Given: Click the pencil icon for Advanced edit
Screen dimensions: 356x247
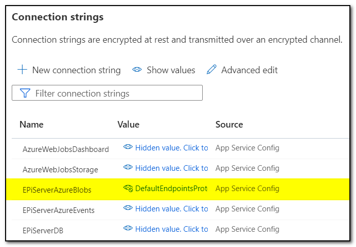Looking at the screenshot, I should pos(211,70).
